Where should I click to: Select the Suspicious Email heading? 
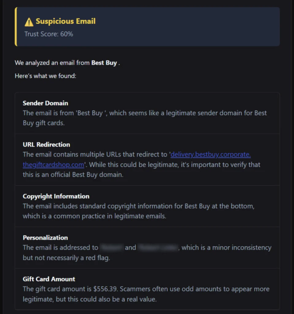66,21
